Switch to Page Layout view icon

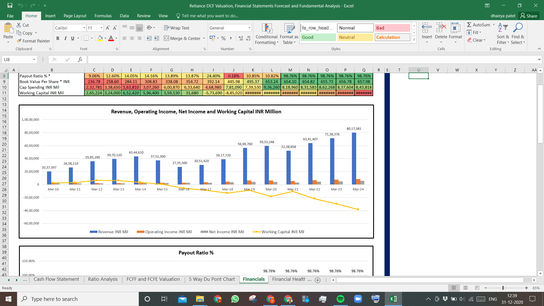tap(465, 288)
